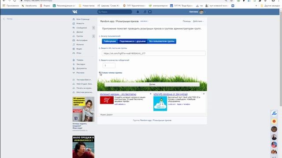Viewport: 282px width, 158px height.
Task: Click the number of winners field
Action: click(x=109, y=65)
